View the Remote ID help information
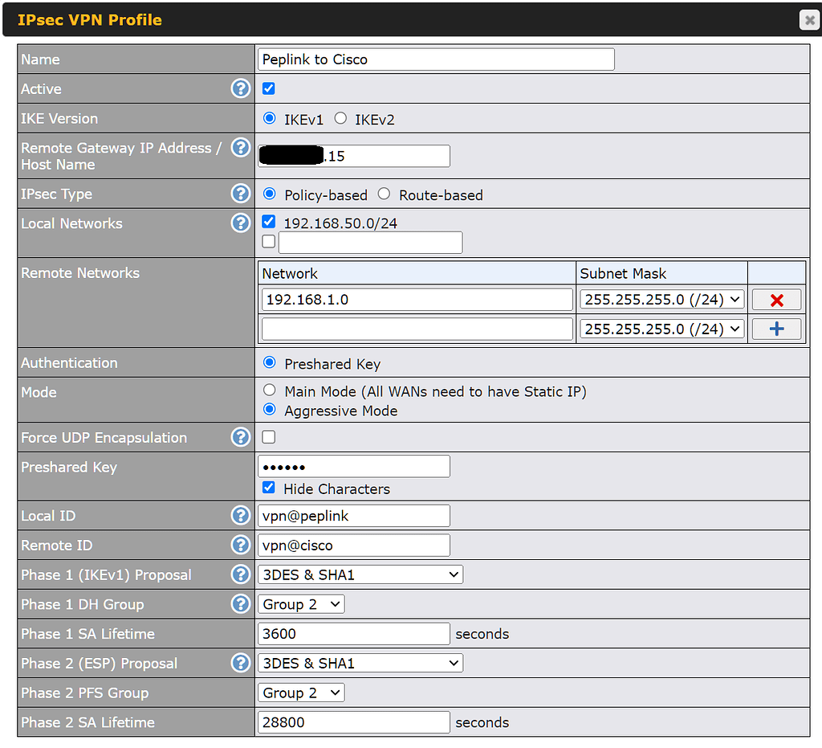 (241, 545)
